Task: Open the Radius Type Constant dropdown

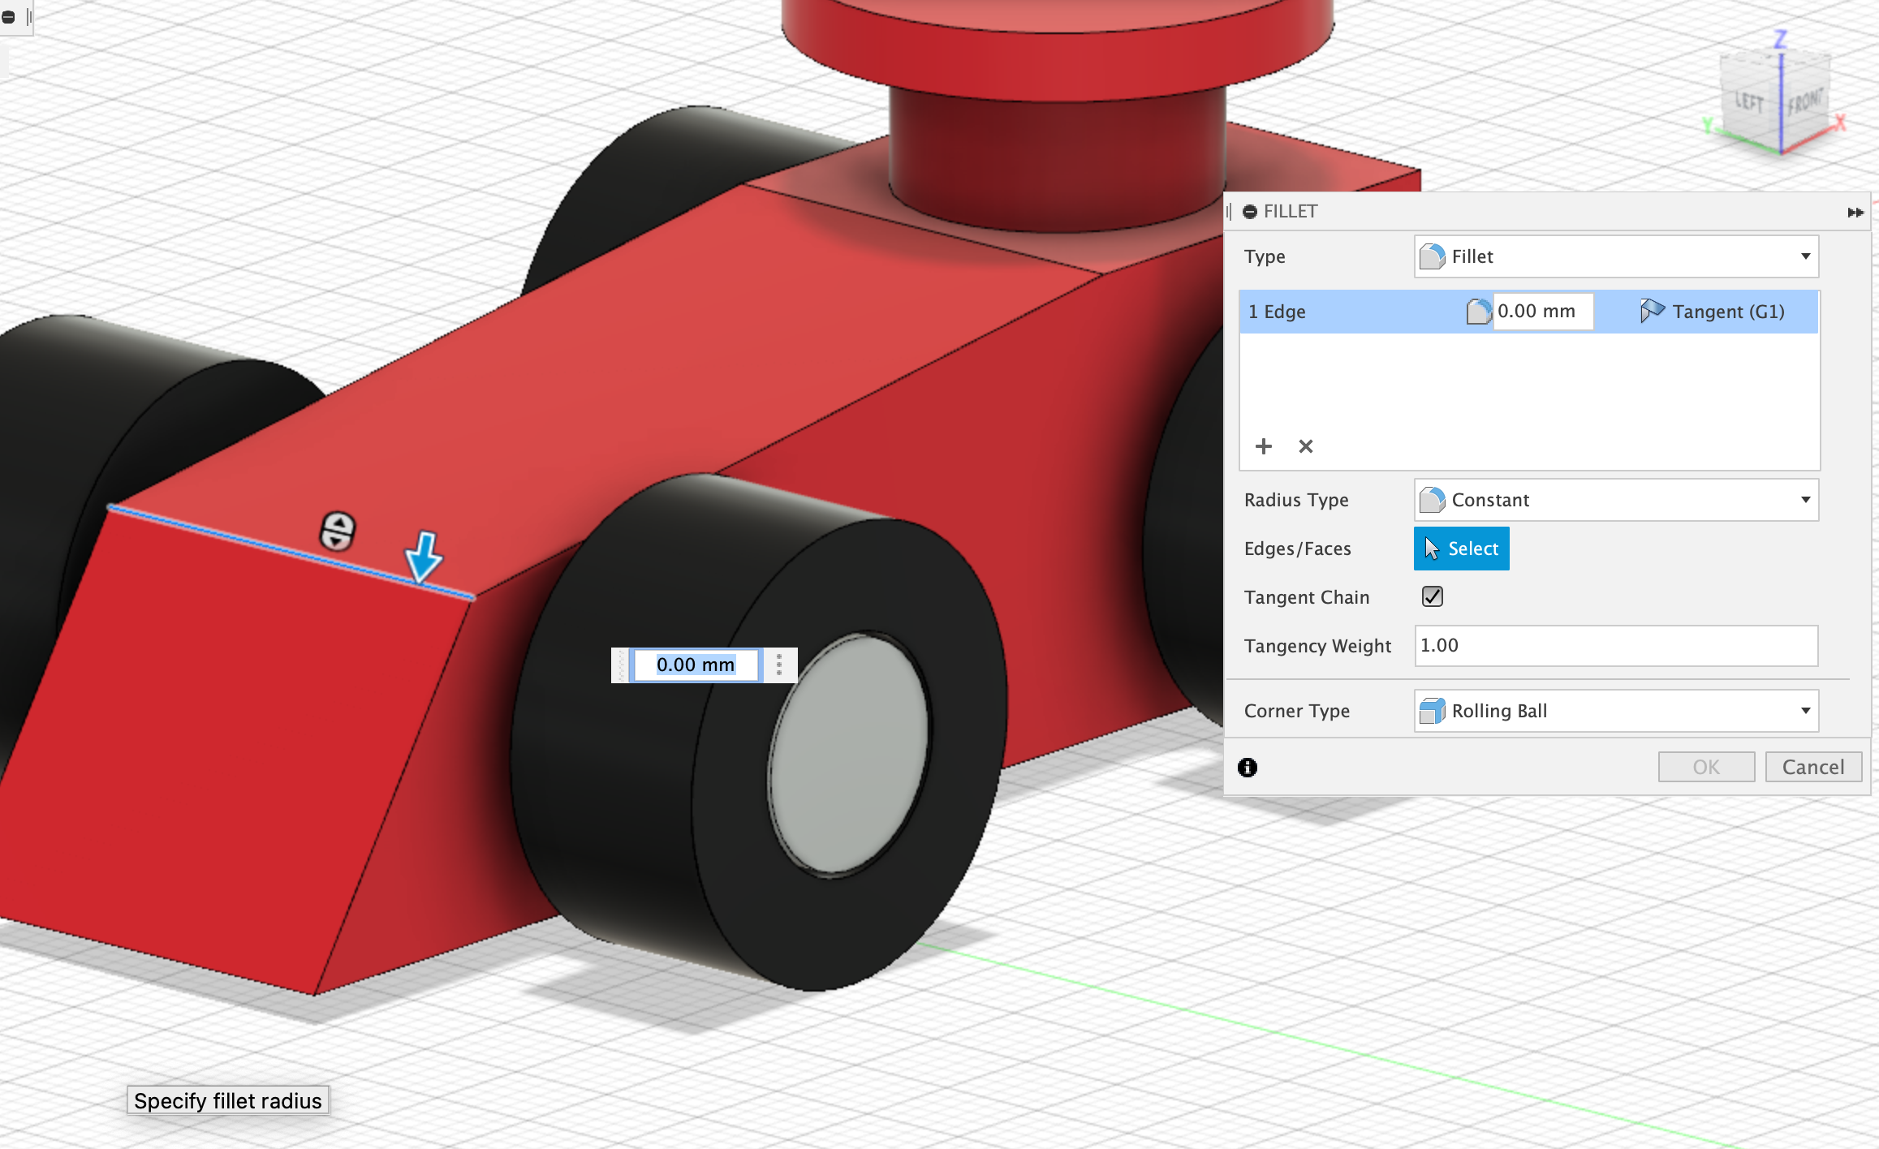Action: click(1615, 500)
